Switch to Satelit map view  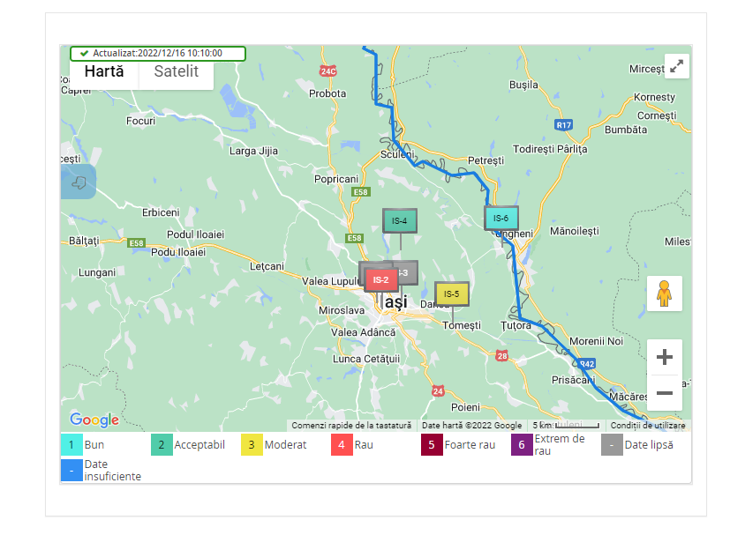[x=177, y=71]
